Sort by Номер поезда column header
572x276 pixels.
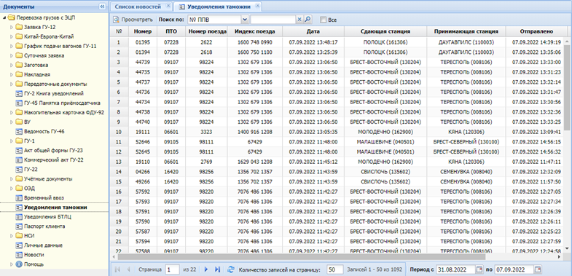[206, 31]
